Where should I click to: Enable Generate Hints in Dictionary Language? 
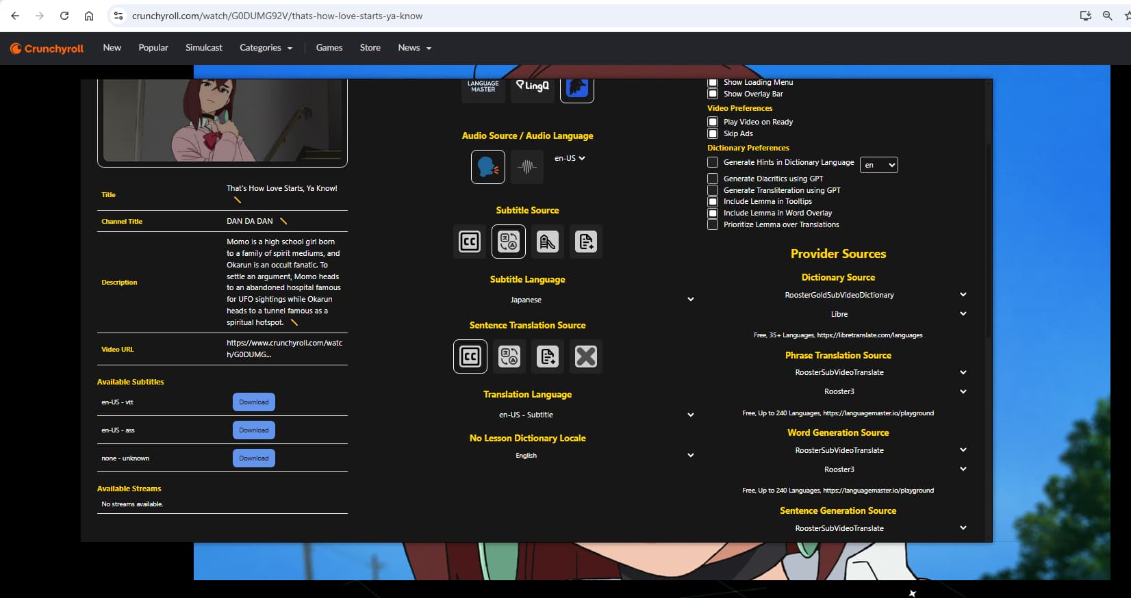[713, 162]
